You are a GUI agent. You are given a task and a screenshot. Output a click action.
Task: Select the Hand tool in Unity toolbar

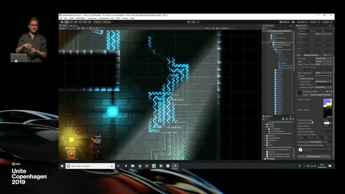pyautogui.click(x=62, y=22)
